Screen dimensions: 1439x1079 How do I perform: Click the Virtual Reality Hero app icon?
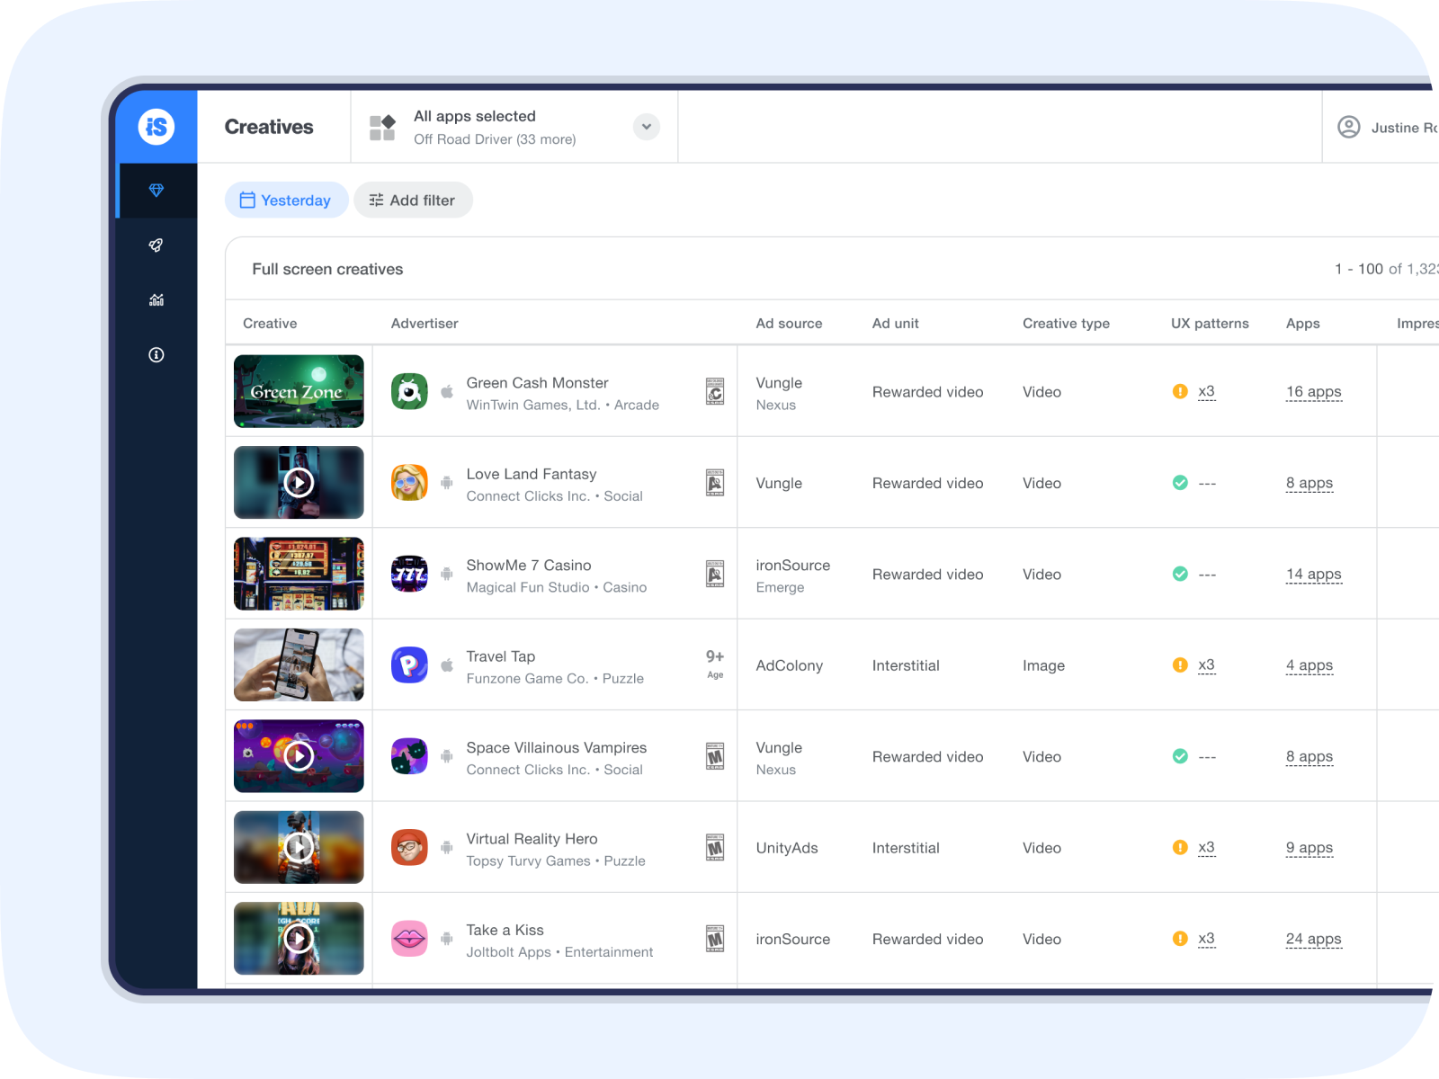[409, 847]
